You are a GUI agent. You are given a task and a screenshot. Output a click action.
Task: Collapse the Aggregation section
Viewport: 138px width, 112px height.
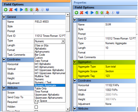[x=75, y=62]
